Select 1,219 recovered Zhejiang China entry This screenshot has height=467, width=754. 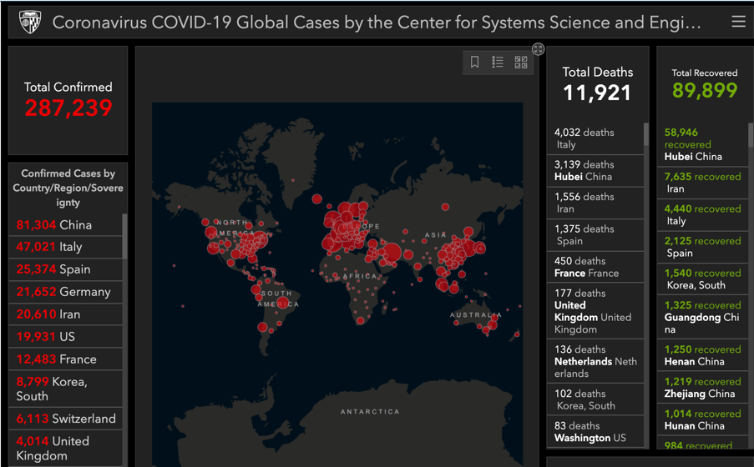point(702,388)
